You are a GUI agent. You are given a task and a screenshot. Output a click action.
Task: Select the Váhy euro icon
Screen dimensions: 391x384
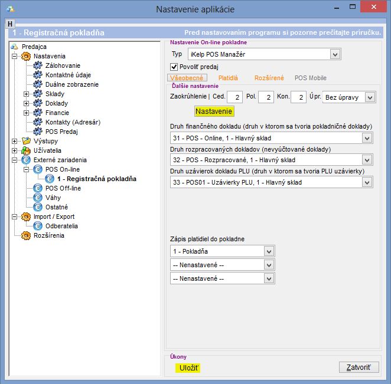pos(38,198)
